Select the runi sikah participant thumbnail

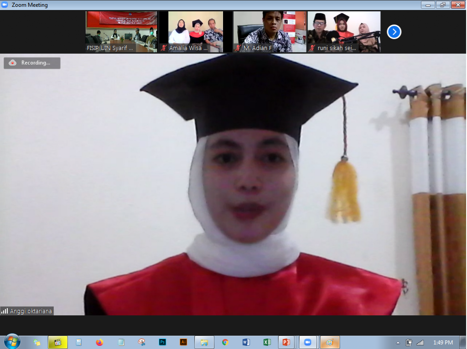click(344, 32)
